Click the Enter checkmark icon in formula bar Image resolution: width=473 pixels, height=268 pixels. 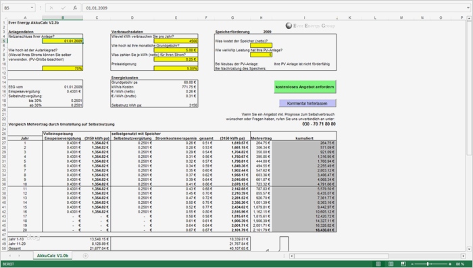(x=63, y=8)
